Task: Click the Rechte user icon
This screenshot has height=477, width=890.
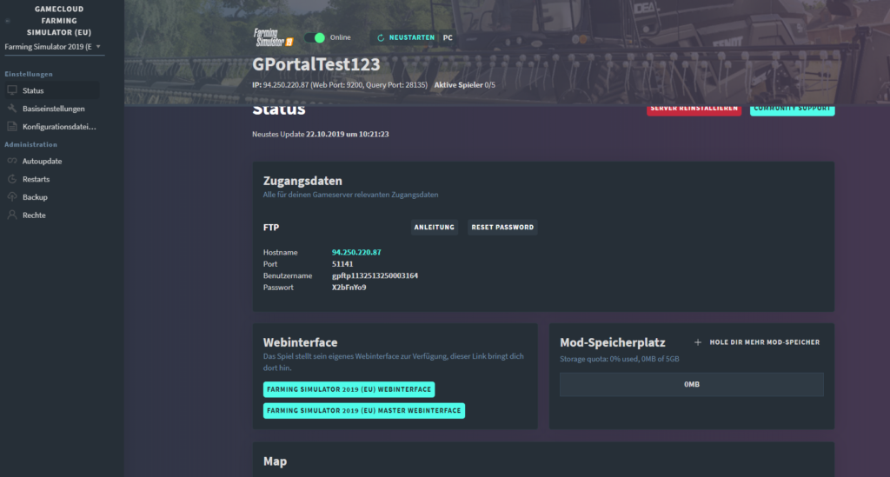Action: (x=12, y=215)
